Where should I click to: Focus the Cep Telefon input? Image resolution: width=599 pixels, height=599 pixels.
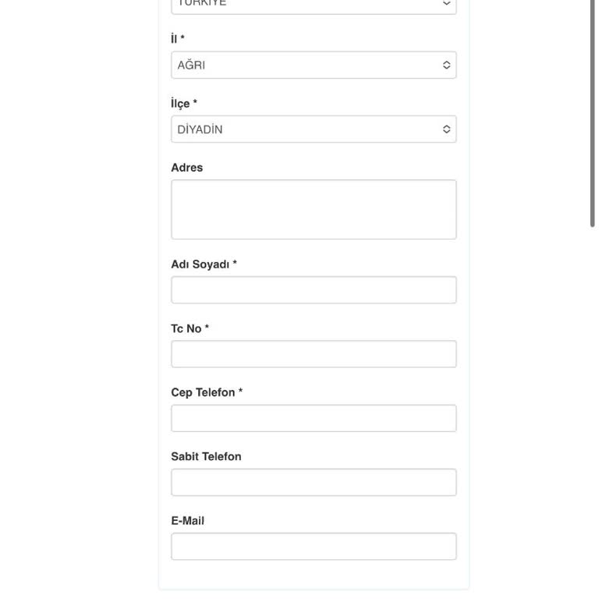pos(314,418)
